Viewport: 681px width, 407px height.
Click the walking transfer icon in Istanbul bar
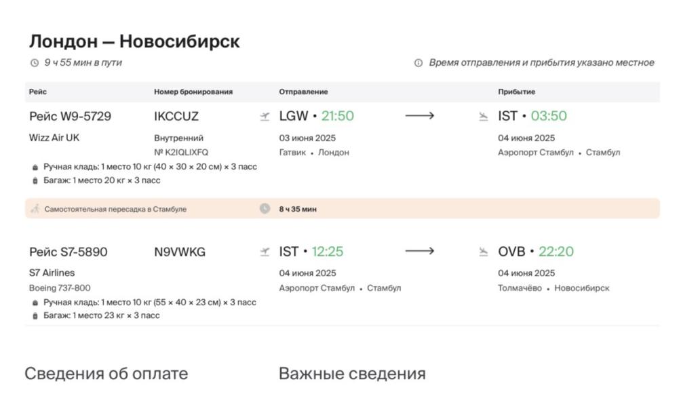[x=35, y=209]
